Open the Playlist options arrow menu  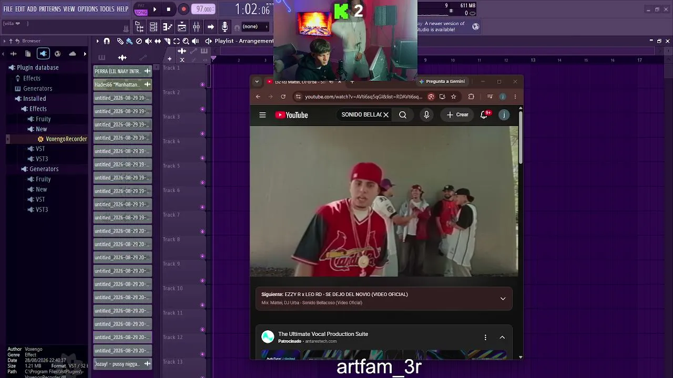(97, 41)
